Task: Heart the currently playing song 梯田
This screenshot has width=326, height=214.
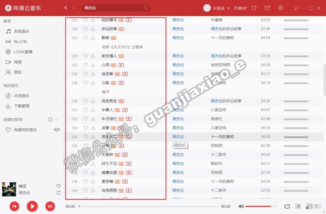Action: click(59, 186)
